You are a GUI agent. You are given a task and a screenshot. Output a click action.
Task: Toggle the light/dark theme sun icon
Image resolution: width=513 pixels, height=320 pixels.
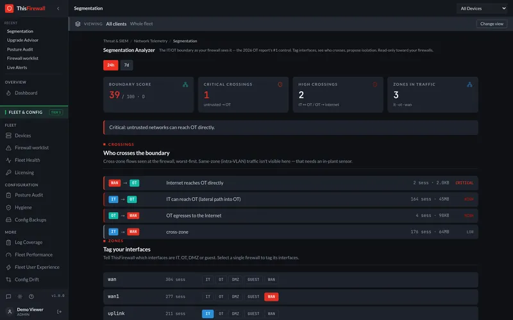point(20,297)
